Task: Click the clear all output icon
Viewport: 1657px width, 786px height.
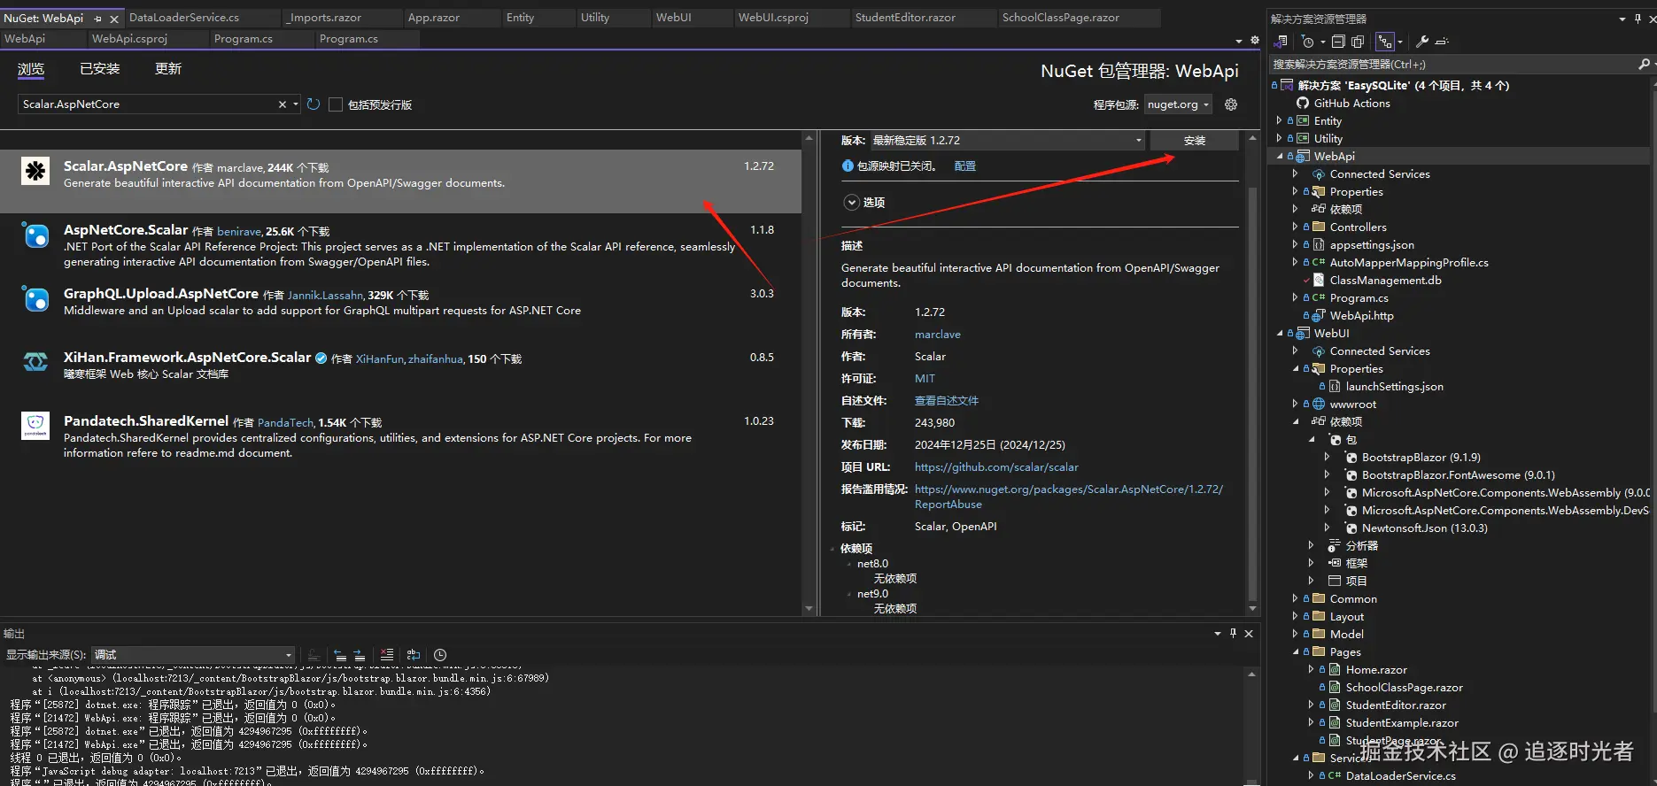Action: [x=387, y=655]
